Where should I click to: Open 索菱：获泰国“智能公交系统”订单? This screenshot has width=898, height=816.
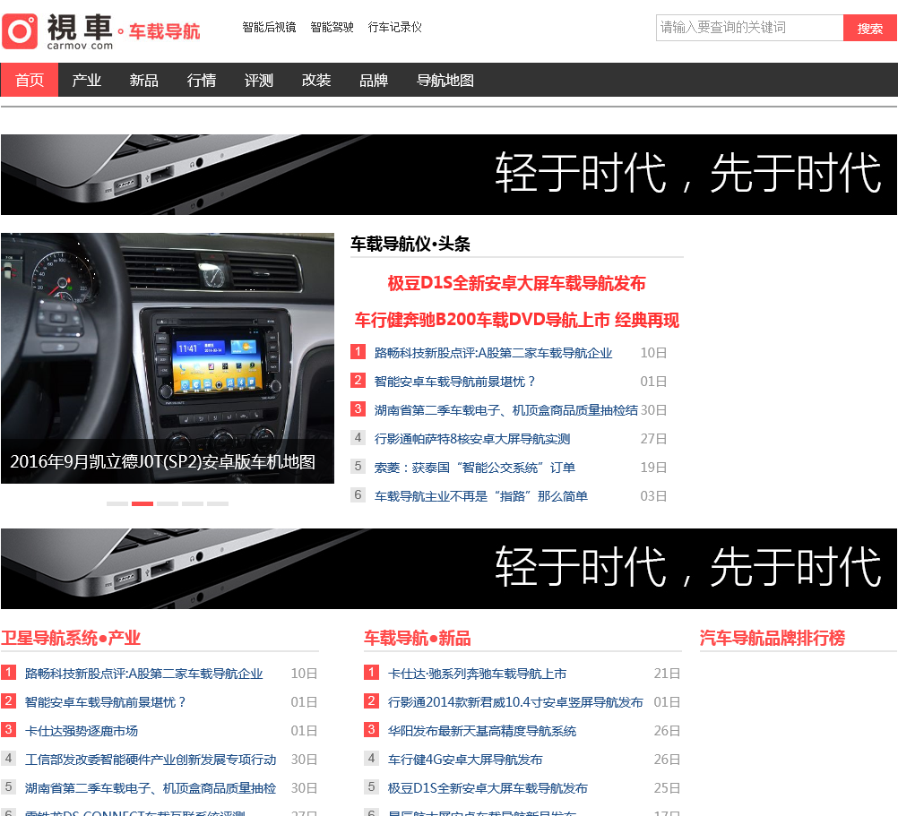click(475, 468)
